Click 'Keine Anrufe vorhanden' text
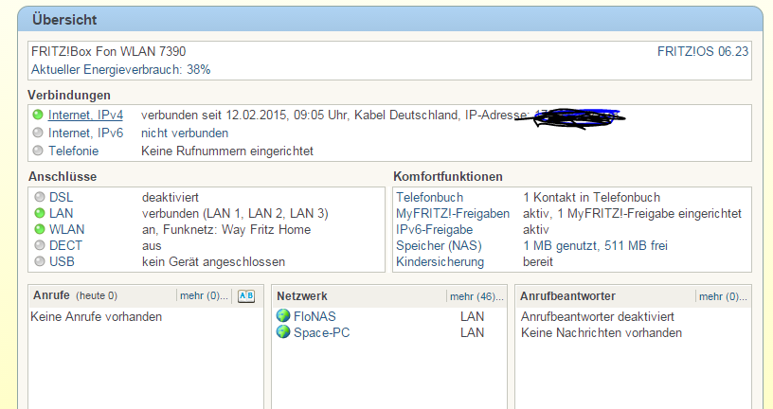The image size is (773, 409). [x=96, y=316]
